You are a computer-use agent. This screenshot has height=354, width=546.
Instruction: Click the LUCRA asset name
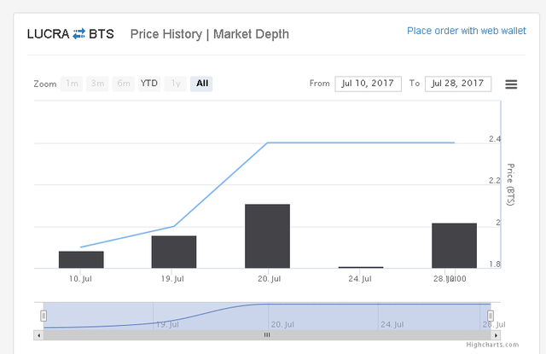tap(48, 34)
